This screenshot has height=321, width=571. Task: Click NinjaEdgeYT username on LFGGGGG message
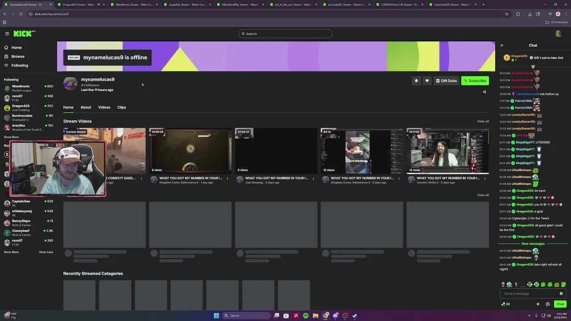point(525,142)
